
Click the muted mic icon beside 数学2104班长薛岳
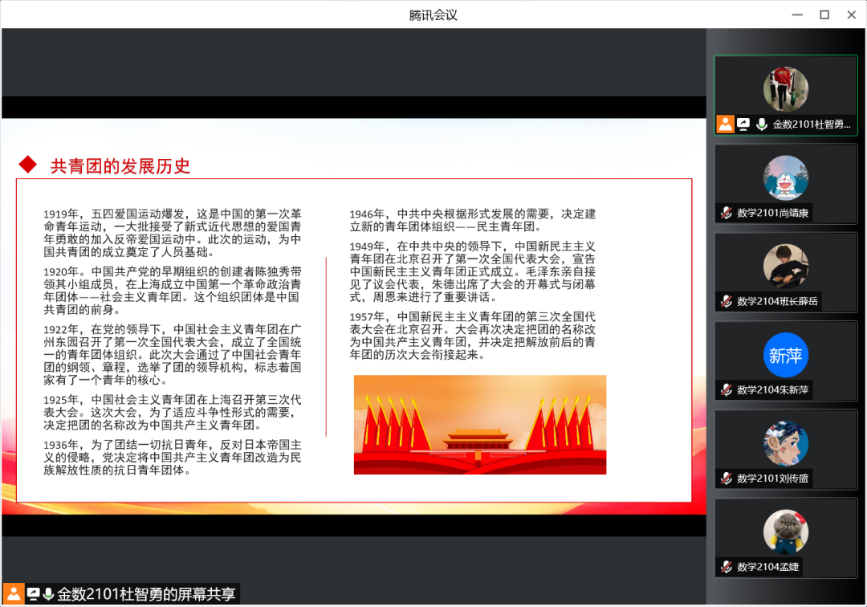click(726, 301)
